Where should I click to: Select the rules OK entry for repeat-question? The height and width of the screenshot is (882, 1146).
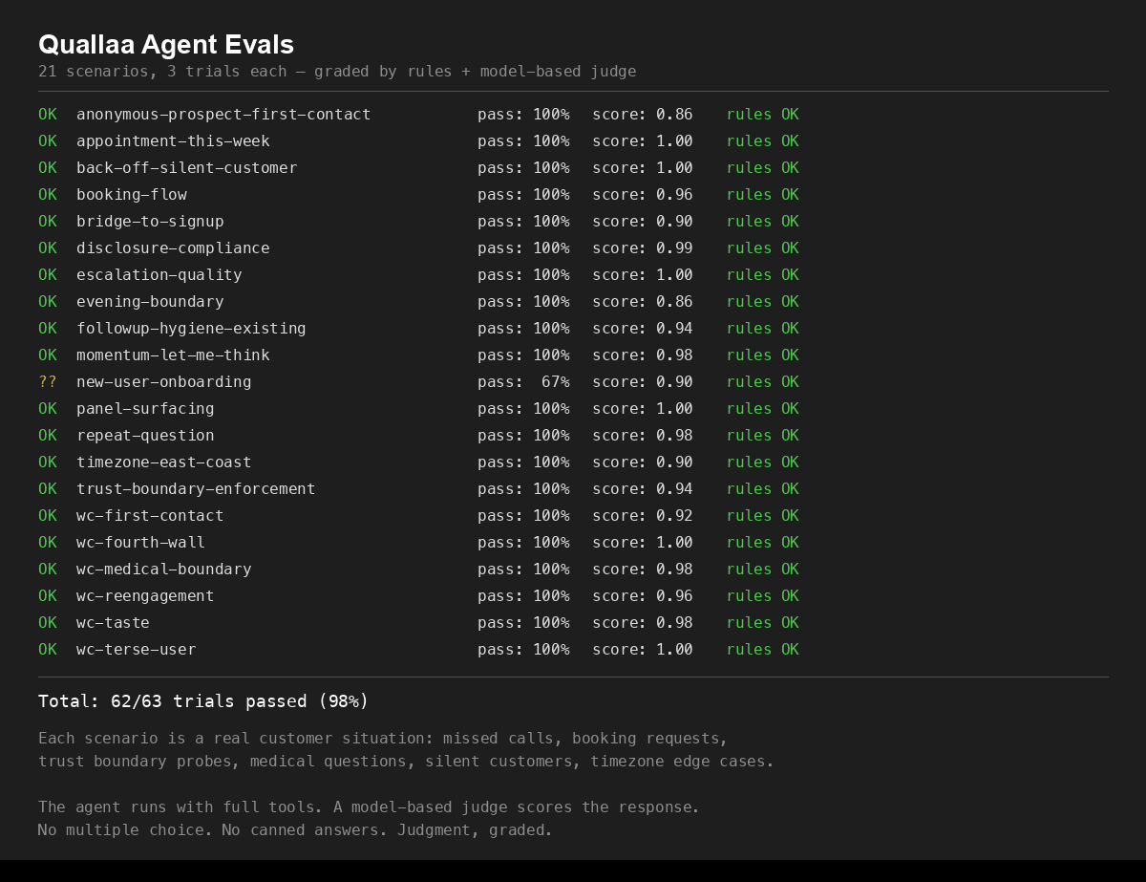(x=762, y=435)
